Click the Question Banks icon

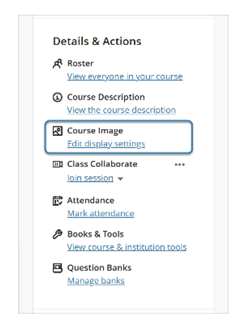(57, 268)
